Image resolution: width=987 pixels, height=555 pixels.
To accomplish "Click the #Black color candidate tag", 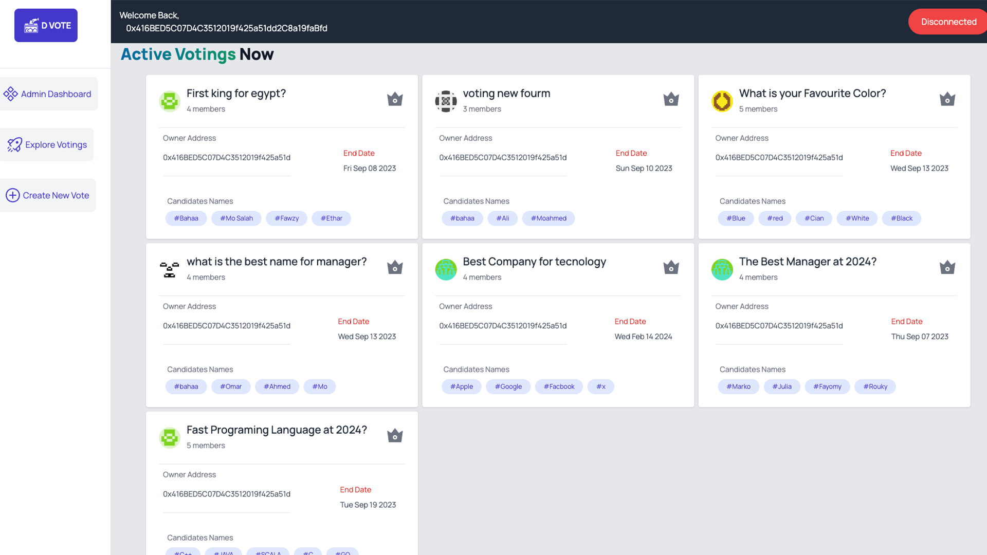I will coord(901,218).
